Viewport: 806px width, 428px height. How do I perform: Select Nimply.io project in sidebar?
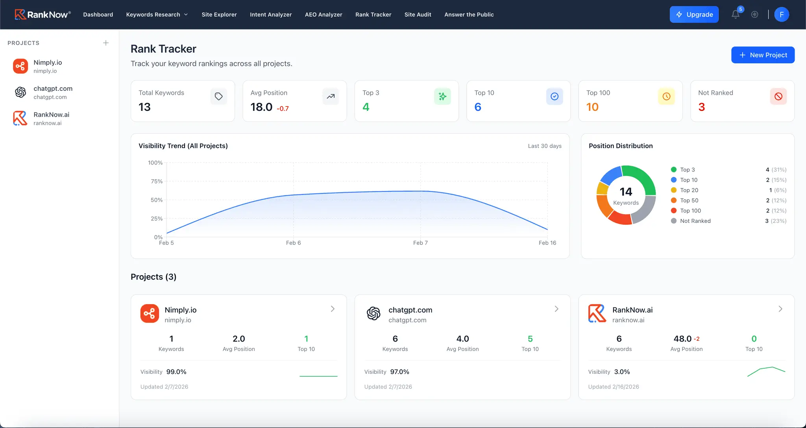click(59, 66)
